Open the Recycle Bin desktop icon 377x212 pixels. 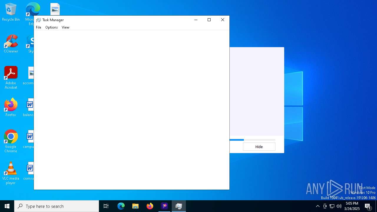(x=11, y=12)
